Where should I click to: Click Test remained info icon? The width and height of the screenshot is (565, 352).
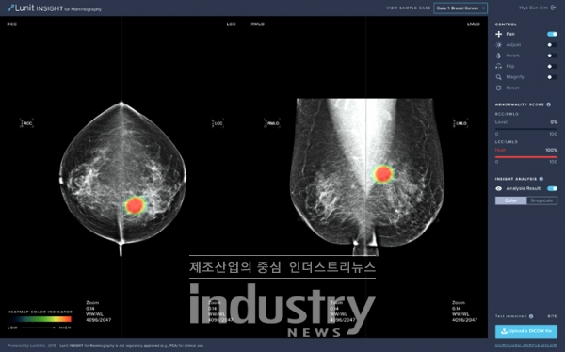click(x=531, y=316)
